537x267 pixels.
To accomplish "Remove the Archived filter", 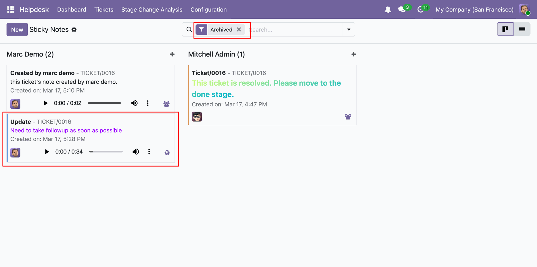I will click(x=239, y=29).
